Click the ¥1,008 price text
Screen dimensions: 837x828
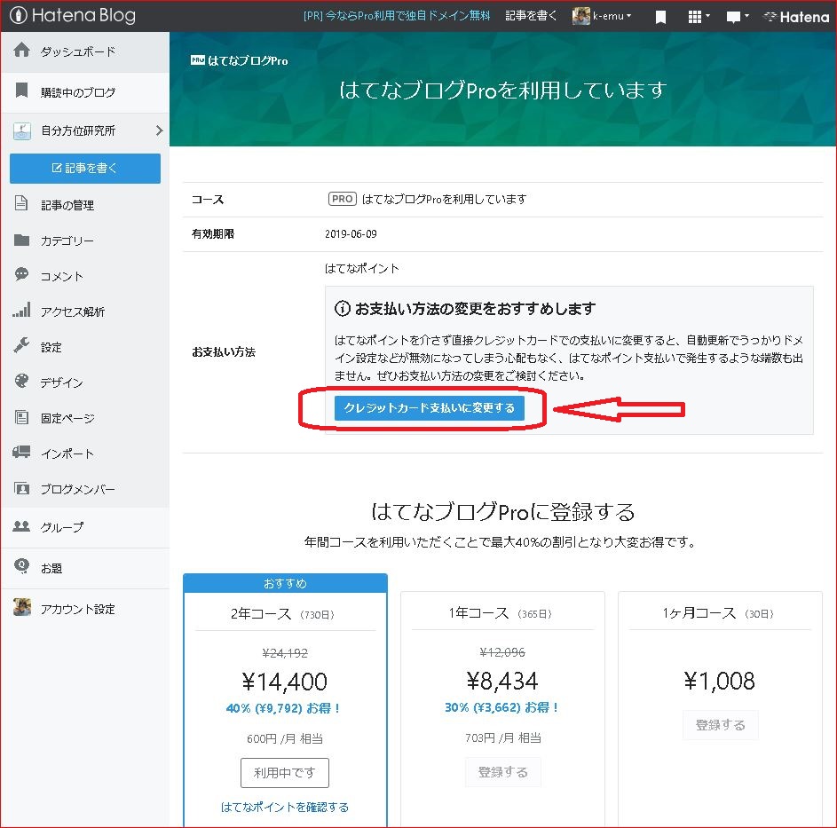[x=720, y=681]
